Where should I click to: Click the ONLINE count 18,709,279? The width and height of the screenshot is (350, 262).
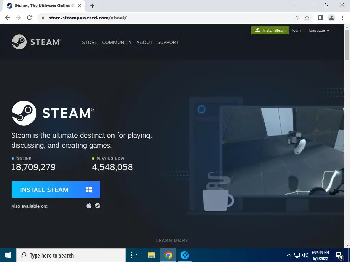[33, 167]
